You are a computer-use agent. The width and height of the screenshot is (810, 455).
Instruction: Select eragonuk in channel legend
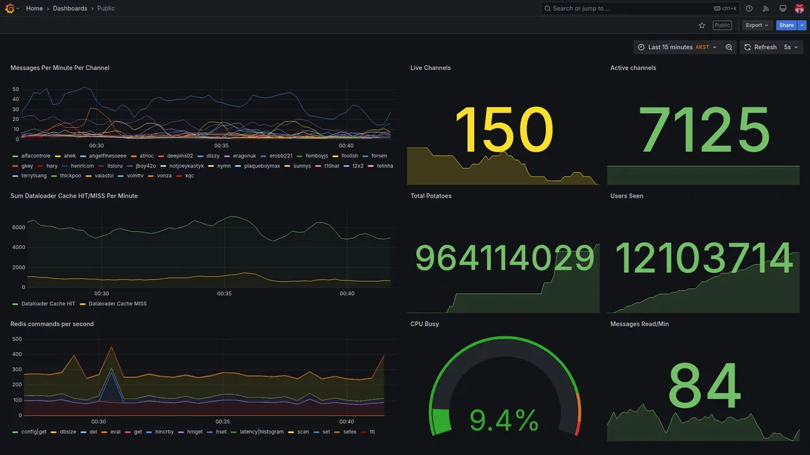coord(244,156)
